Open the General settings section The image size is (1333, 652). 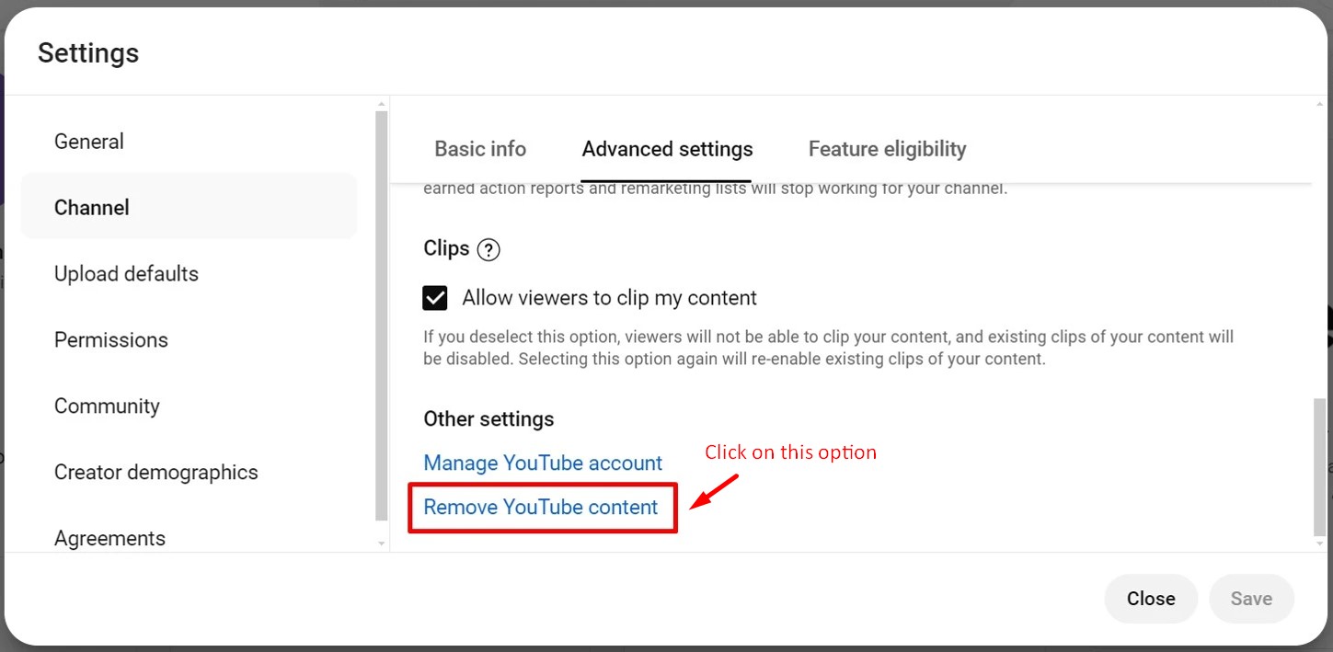(x=89, y=141)
